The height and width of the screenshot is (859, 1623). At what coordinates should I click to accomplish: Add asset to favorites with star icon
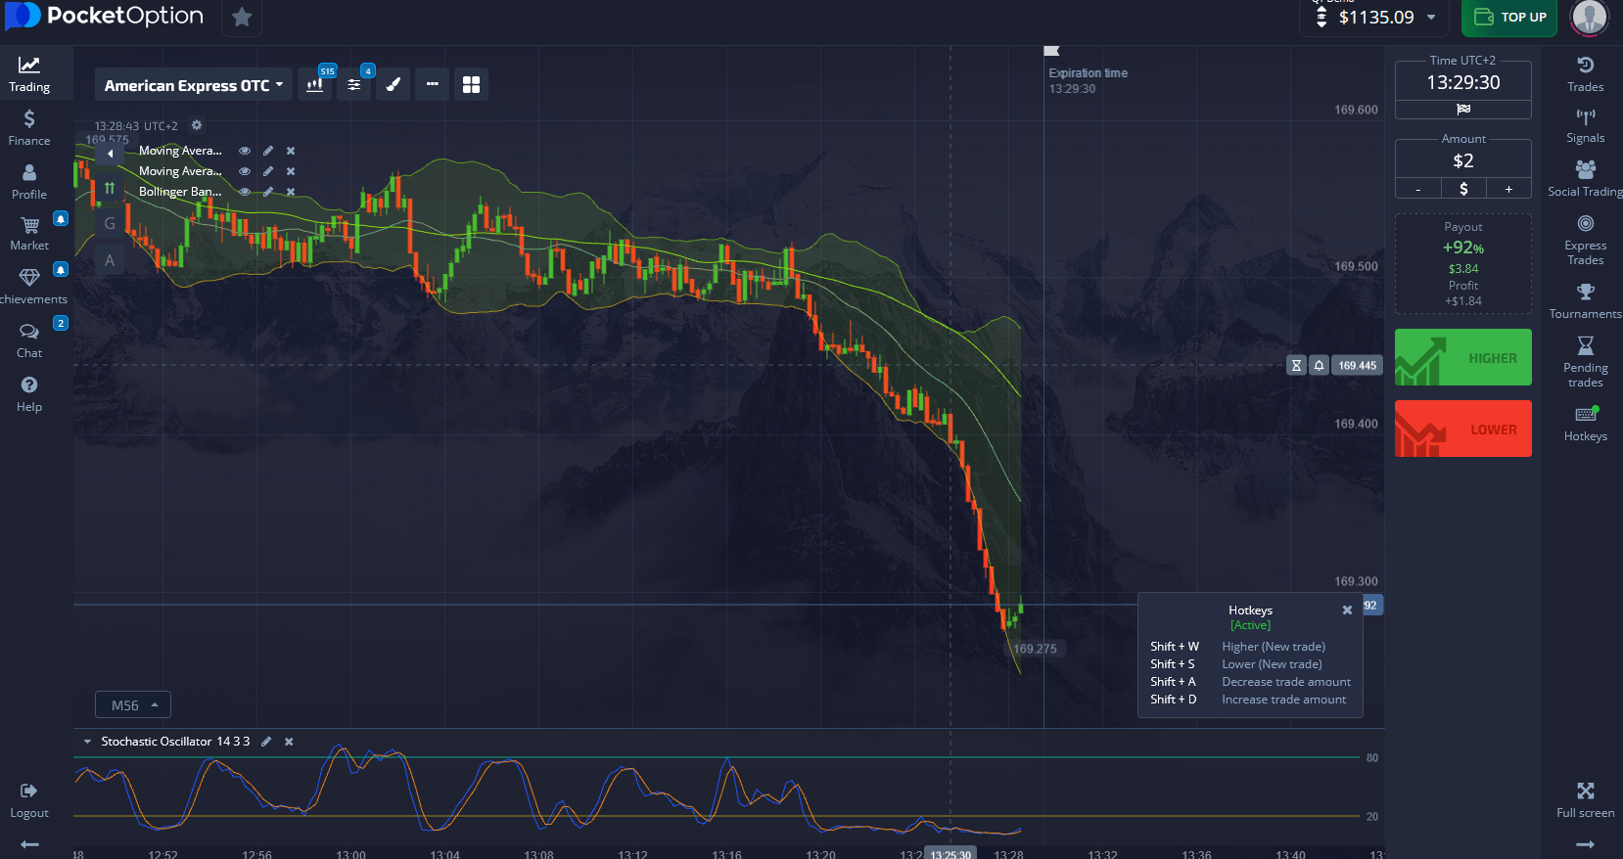pyautogui.click(x=242, y=17)
